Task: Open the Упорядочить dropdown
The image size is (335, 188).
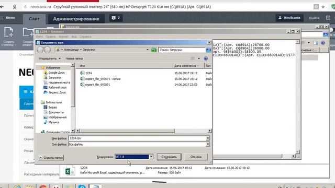Action: point(50,58)
